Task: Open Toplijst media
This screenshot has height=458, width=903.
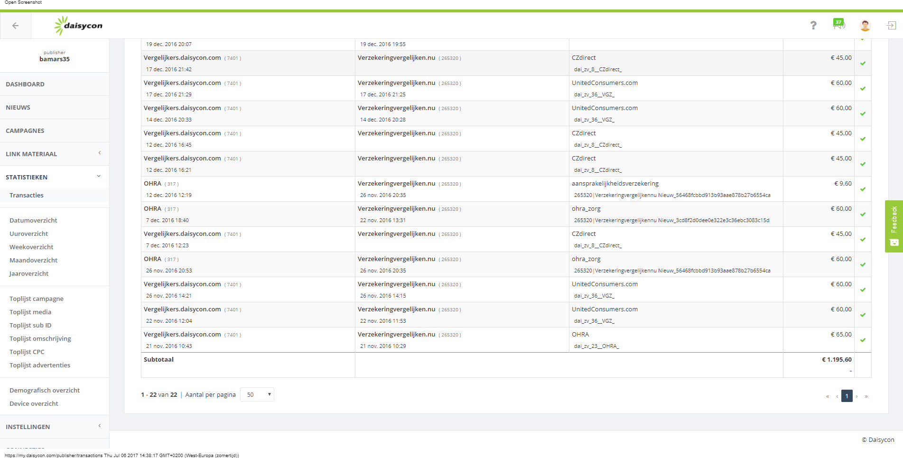Action: [x=30, y=312]
